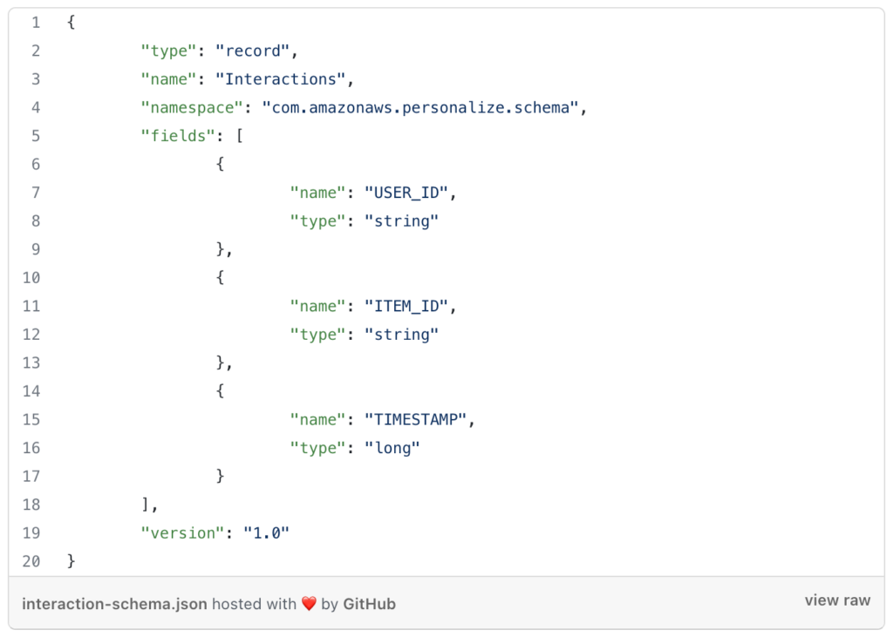Click the "record" type value
The image size is (893, 637).
click(x=253, y=51)
